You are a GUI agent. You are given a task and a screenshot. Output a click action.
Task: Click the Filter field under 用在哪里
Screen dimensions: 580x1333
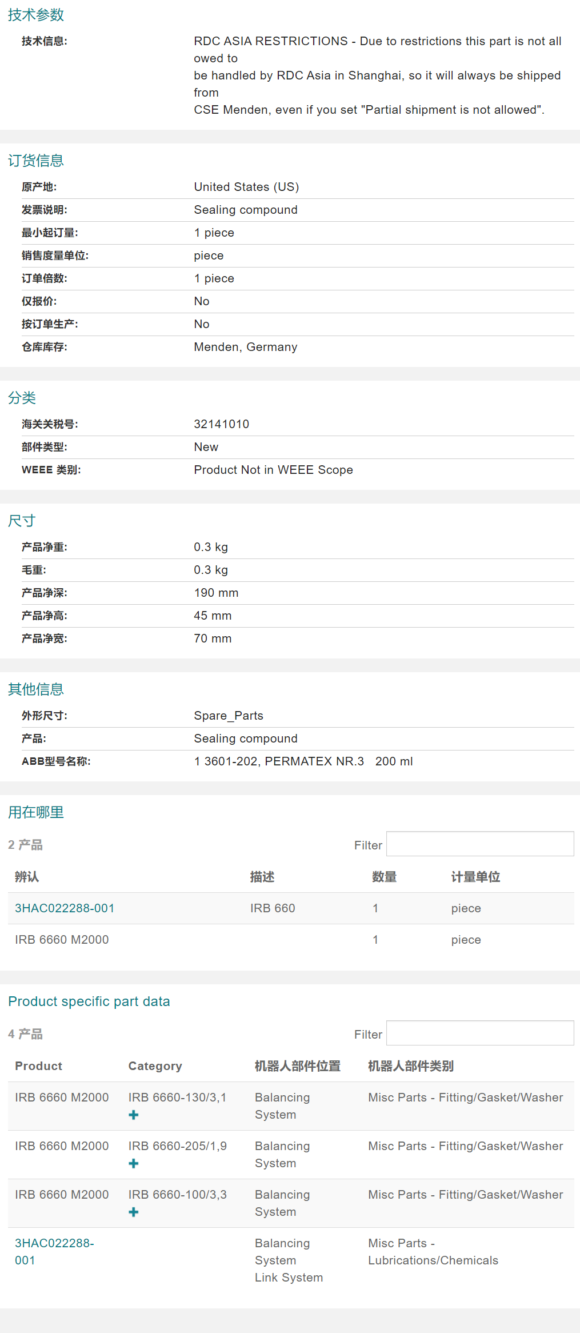coord(479,844)
